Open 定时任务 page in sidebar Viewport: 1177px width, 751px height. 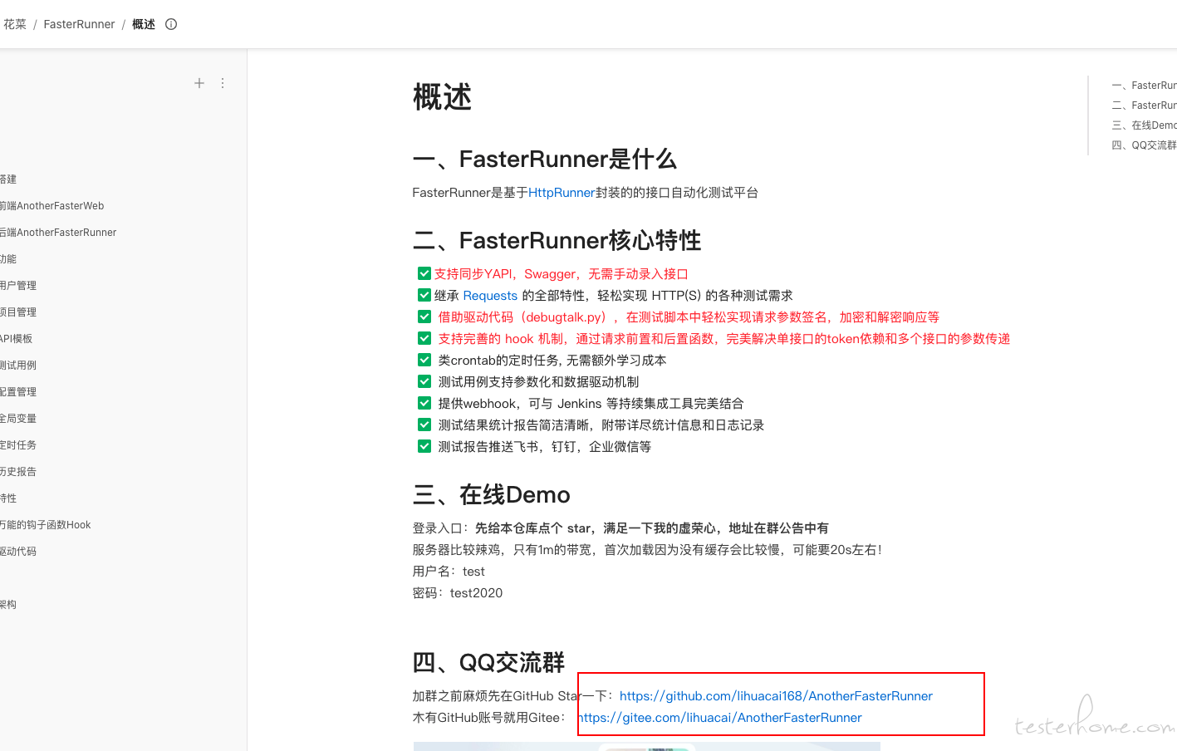coord(18,445)
